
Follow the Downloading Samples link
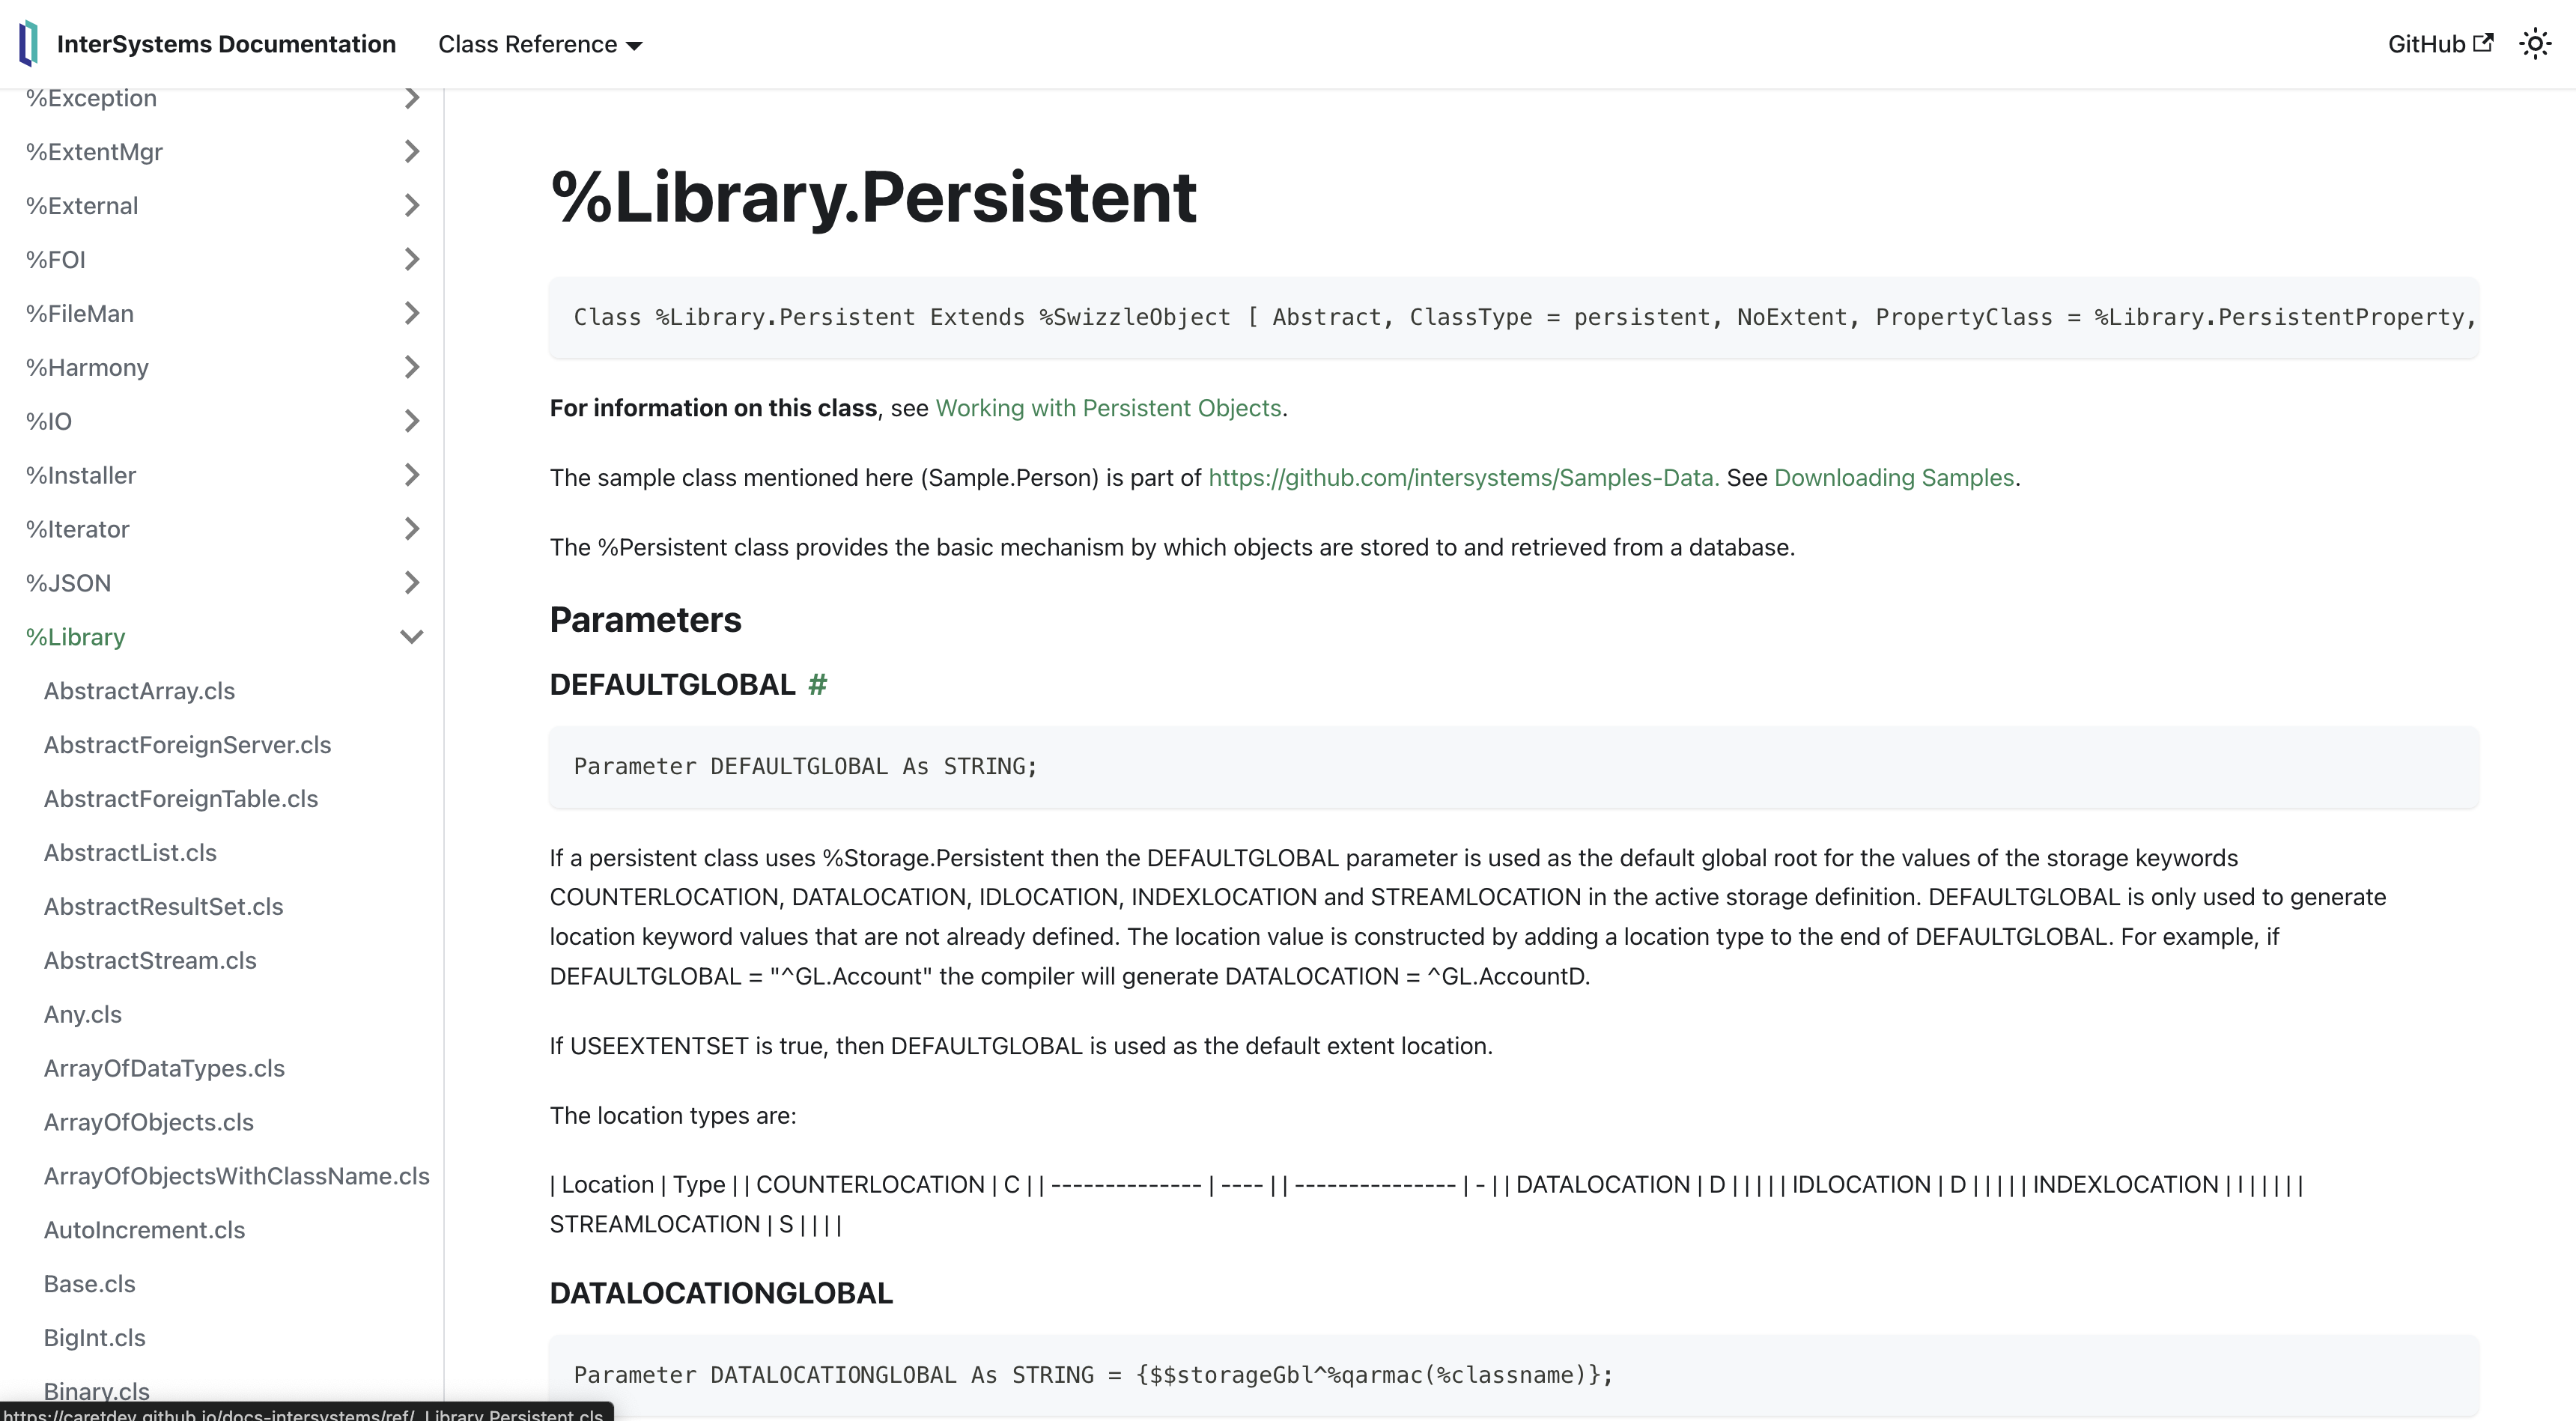point(1893,478)
